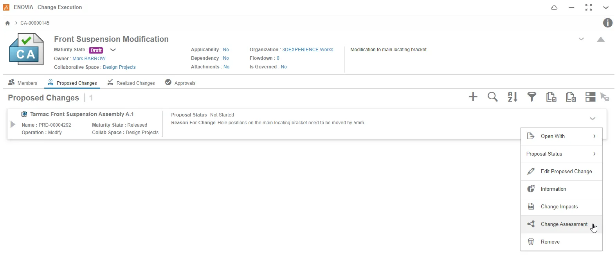Collapse the header with the up triangle
Image resolution: width=616 pixels, height=258 pixels.
[601, 39]
